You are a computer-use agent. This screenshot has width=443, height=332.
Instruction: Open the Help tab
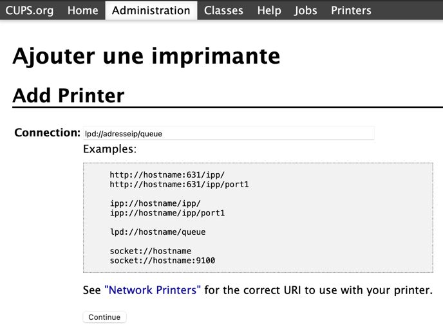[269, 10]
